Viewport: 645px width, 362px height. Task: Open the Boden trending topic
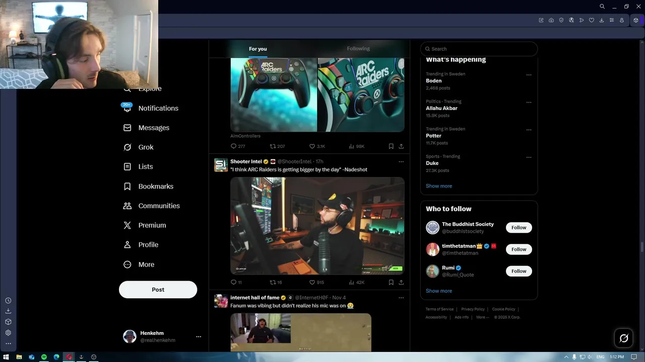433,80
